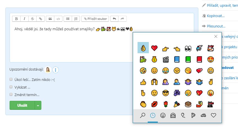This screenshot has height=135, width=238.
Task: Pick the clapping hands emoji
Action: tap(143, 104)
